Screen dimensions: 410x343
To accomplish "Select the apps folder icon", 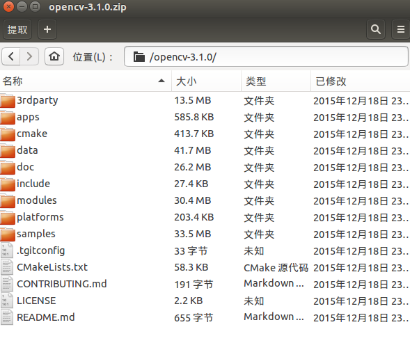I will point(8,118).
